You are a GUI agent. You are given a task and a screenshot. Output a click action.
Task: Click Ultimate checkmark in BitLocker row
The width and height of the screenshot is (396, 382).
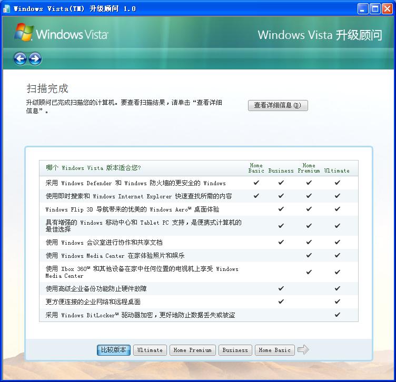pyautogui.click(x=337, y=315)
